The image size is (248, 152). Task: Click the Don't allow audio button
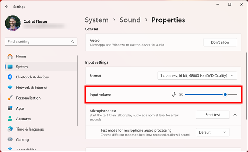point(220,42)
